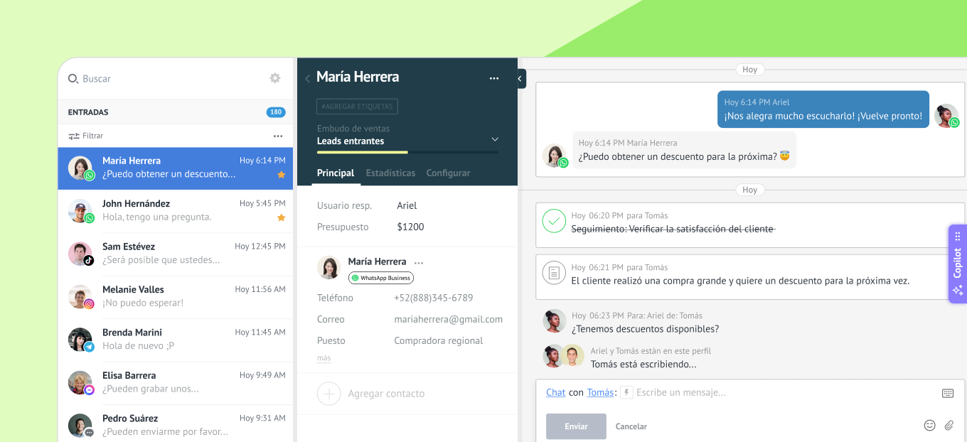This screenshot has width=967, height=442.
Task: Switch to the Estadísticas tab
Action: coord(390,173)
